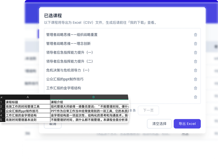Delete 工作汇报的金字塔结构 from the course list
This screenshot has width=218, height=159.
coord(195,88)
